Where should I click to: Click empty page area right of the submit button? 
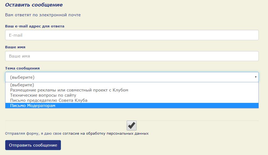(163, 145)
